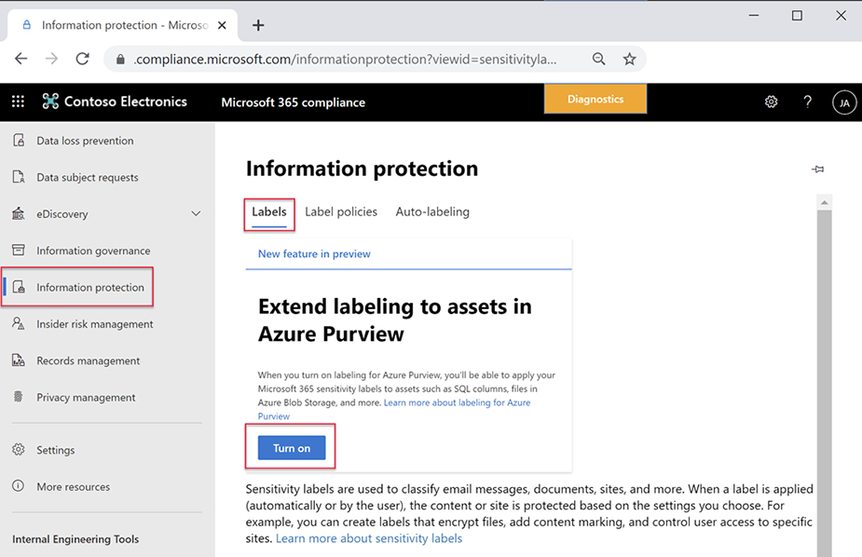Open help via the question mark icon
This screenshot has height=557, width=862.
pos(807,102)
